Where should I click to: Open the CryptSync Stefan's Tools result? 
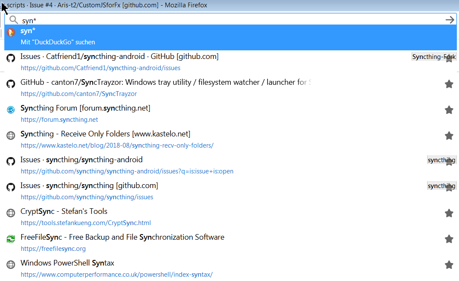[x=63, y=211]
